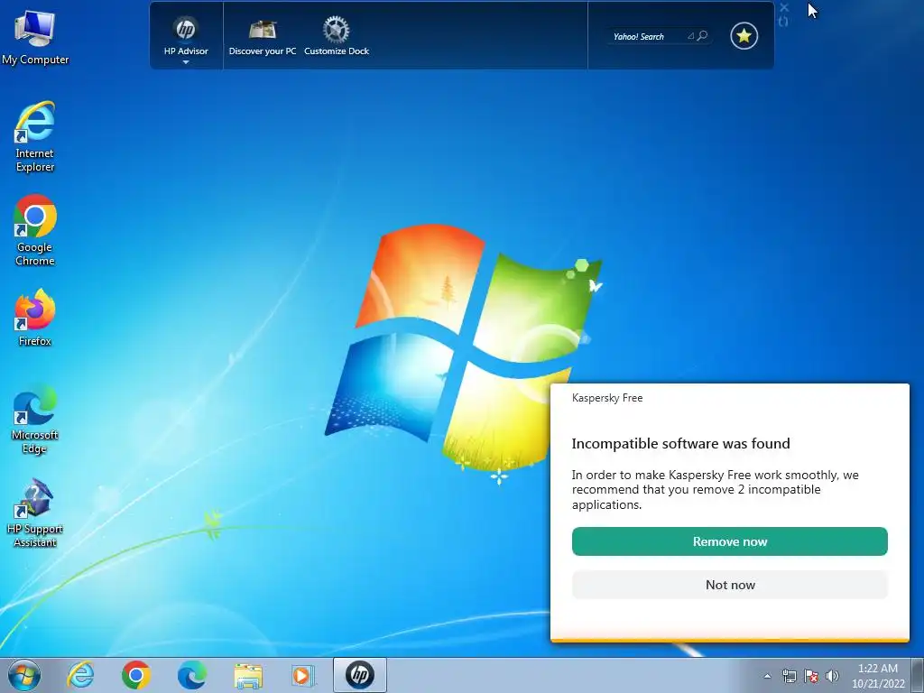Click the network tray icon

pyautogui.click(x=789, y=676)
